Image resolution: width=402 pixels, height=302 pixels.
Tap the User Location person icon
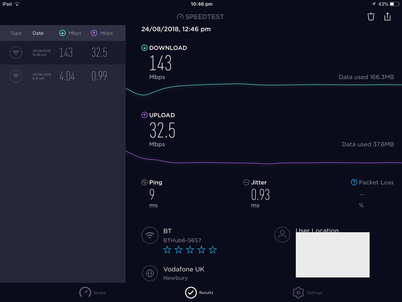(x=282, y=234)
